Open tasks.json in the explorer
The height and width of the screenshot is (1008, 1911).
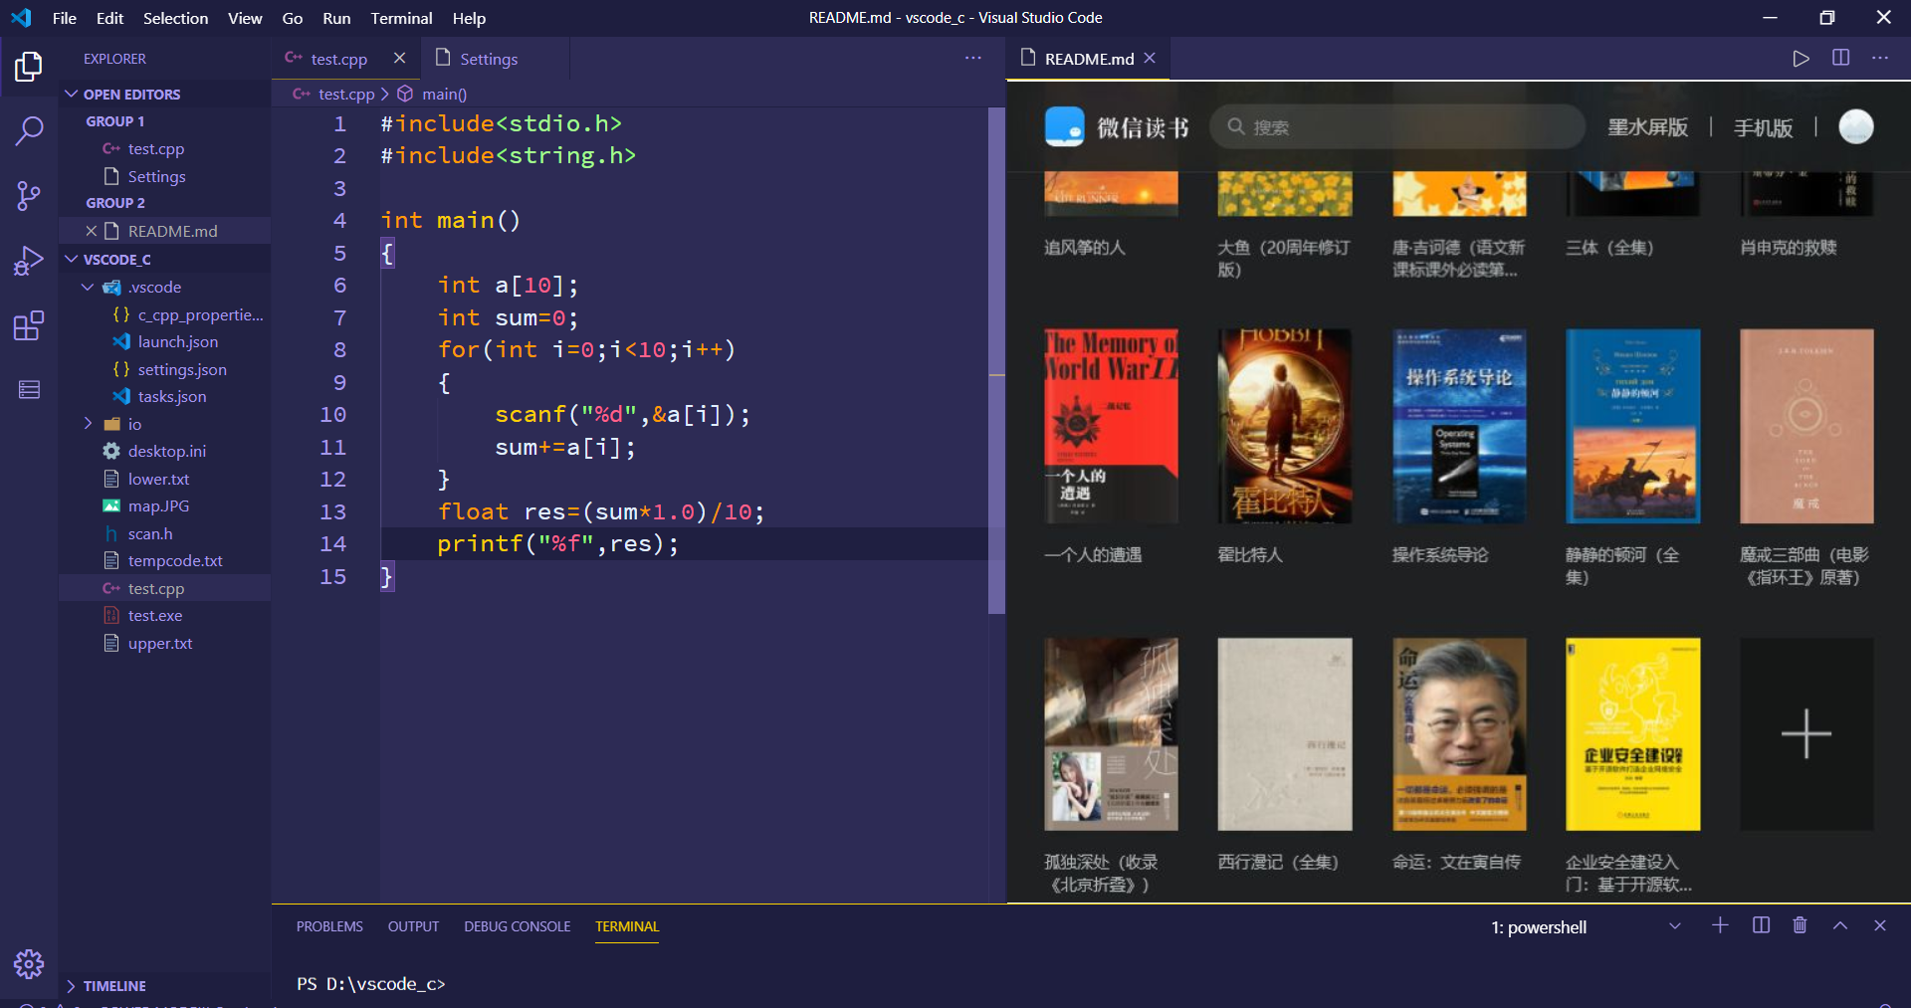click(165, 396)
